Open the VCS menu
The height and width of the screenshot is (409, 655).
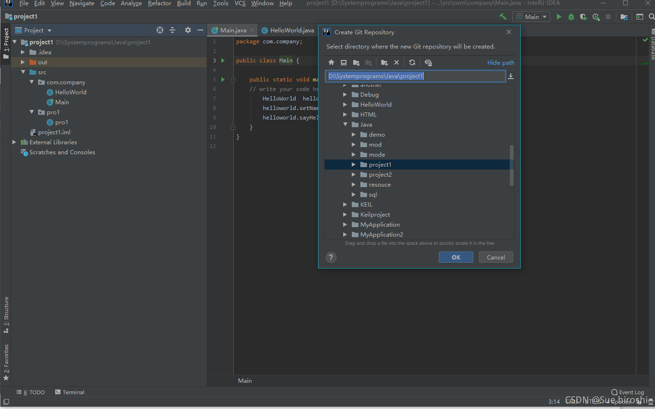click(x=240, y=3)
